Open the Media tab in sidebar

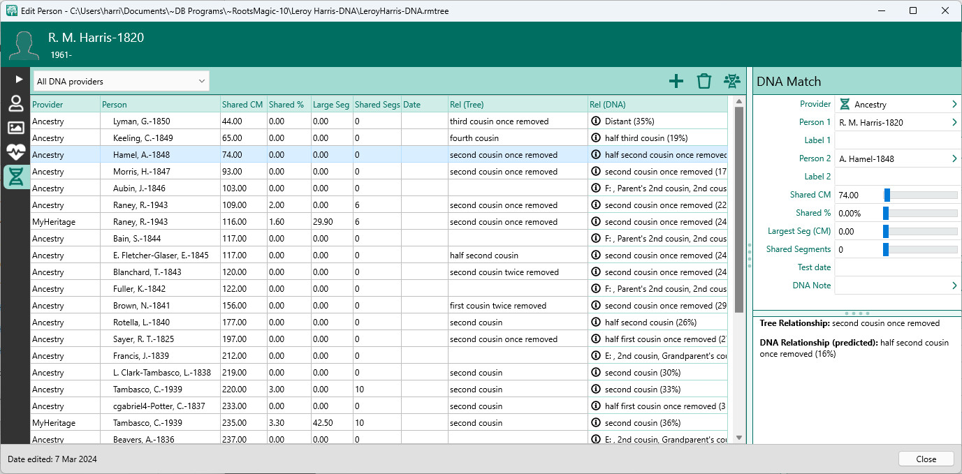pyautogui.click(x=15, y=128)
